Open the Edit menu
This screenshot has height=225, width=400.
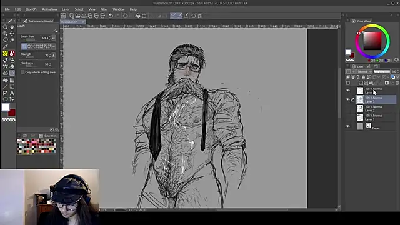pos(17,9)
